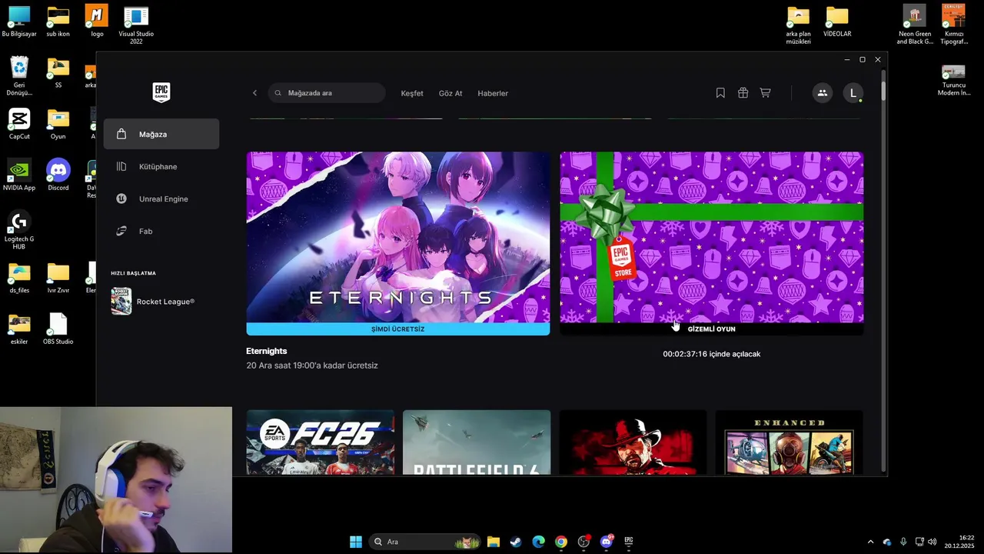Image resolution: width=984 pixels, height=554 pixels.
Task: Open Discord from taskbar
Action: (606, 542)
